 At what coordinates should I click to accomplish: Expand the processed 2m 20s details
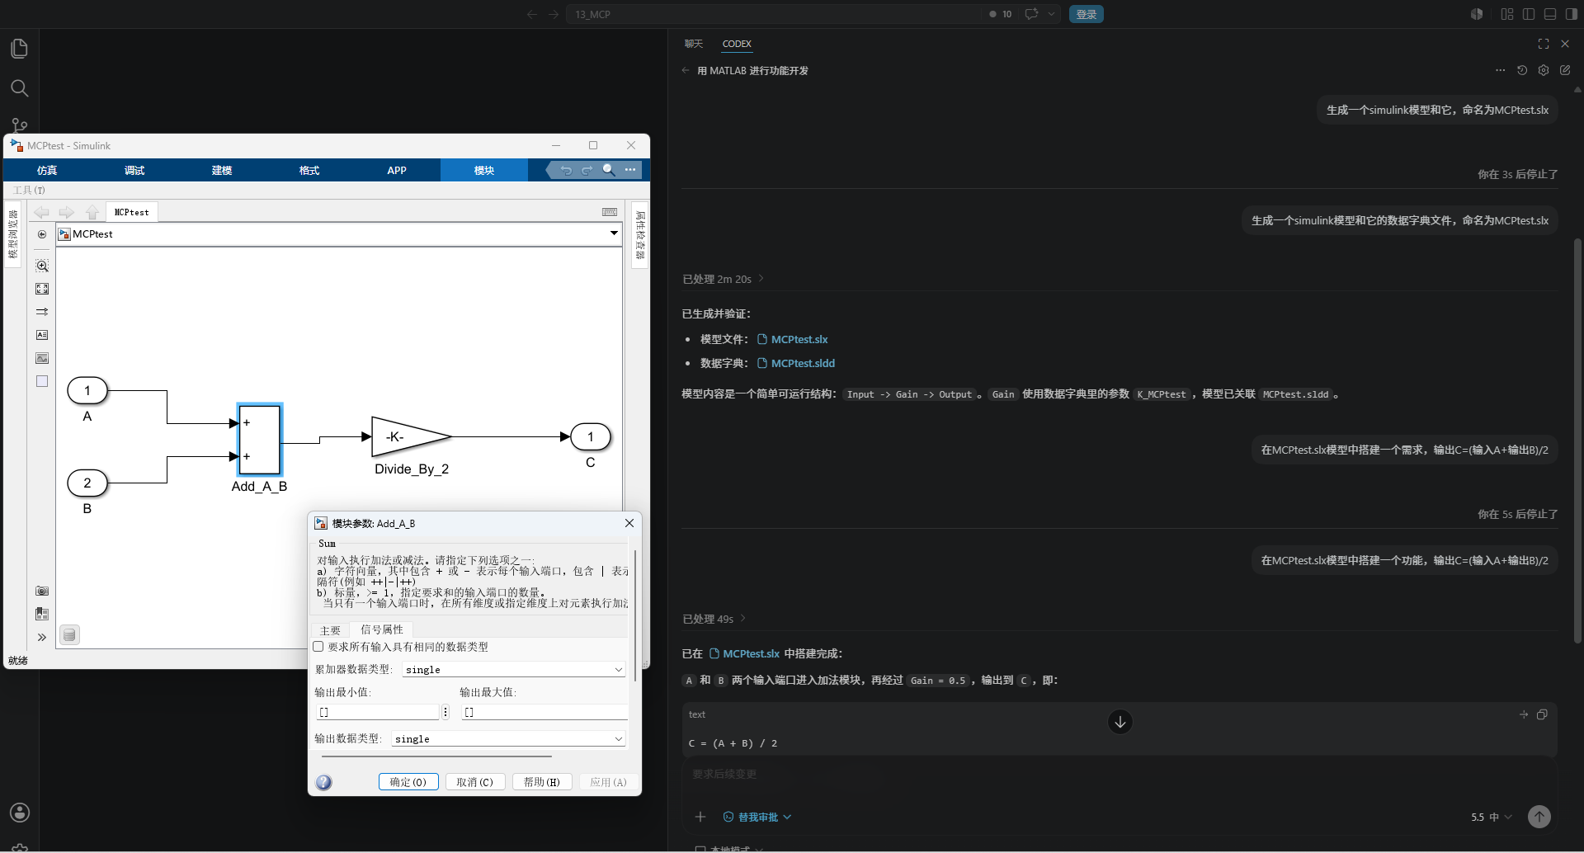pyautogui.click(x=724, y=279)
